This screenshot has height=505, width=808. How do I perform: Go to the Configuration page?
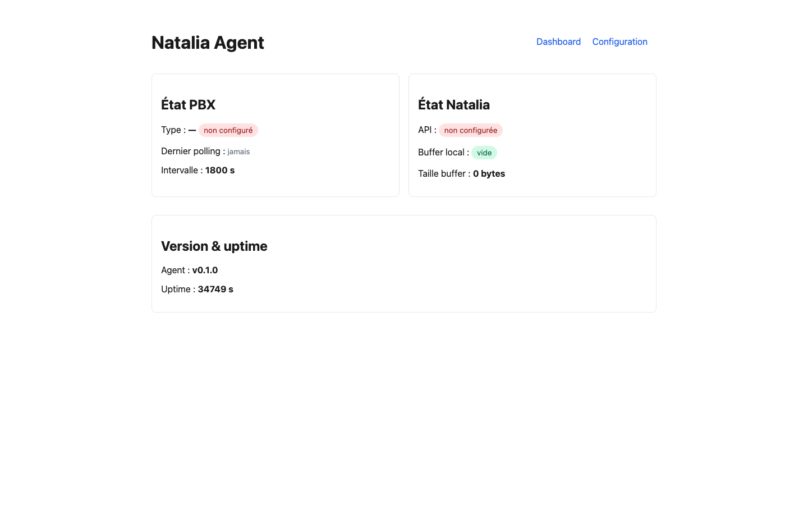[x=619, y=42]
